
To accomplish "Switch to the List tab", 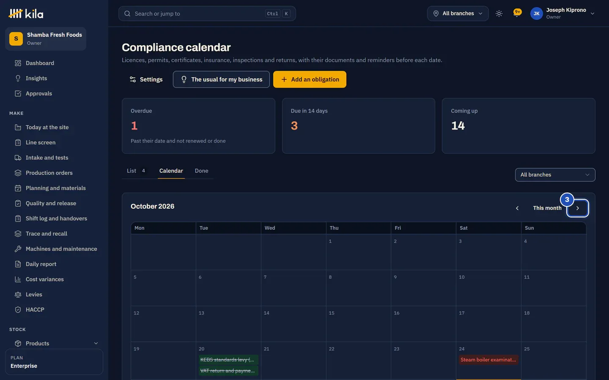I will pyautogui.click(x=136, y=171).
